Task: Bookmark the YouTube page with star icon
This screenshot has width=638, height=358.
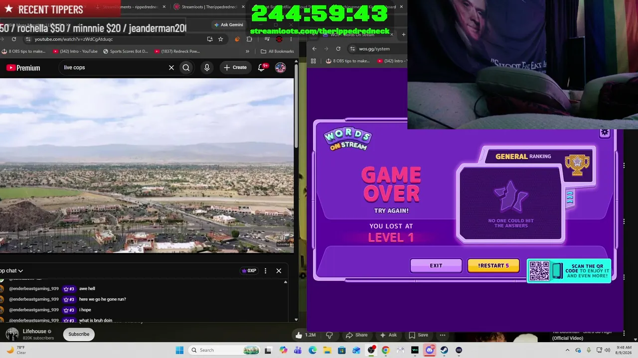Action: coord(221,39)
